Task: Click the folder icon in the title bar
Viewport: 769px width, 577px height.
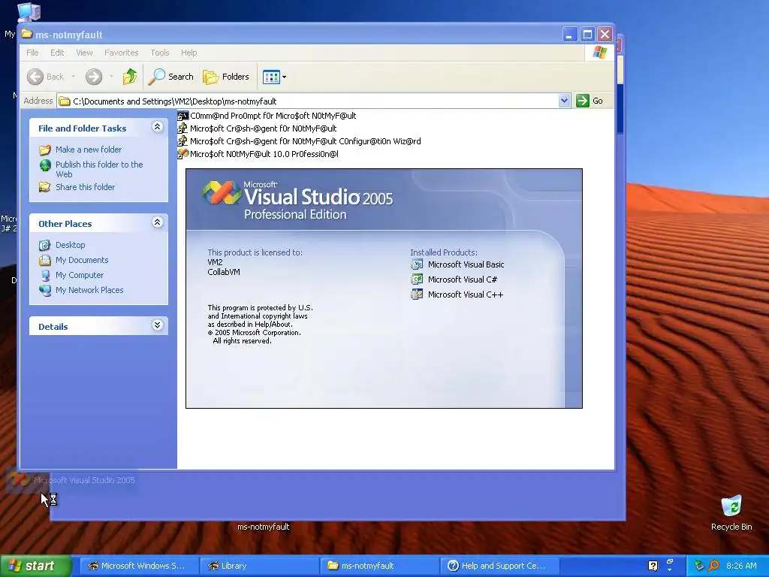Action: click(x=26, y=34)
